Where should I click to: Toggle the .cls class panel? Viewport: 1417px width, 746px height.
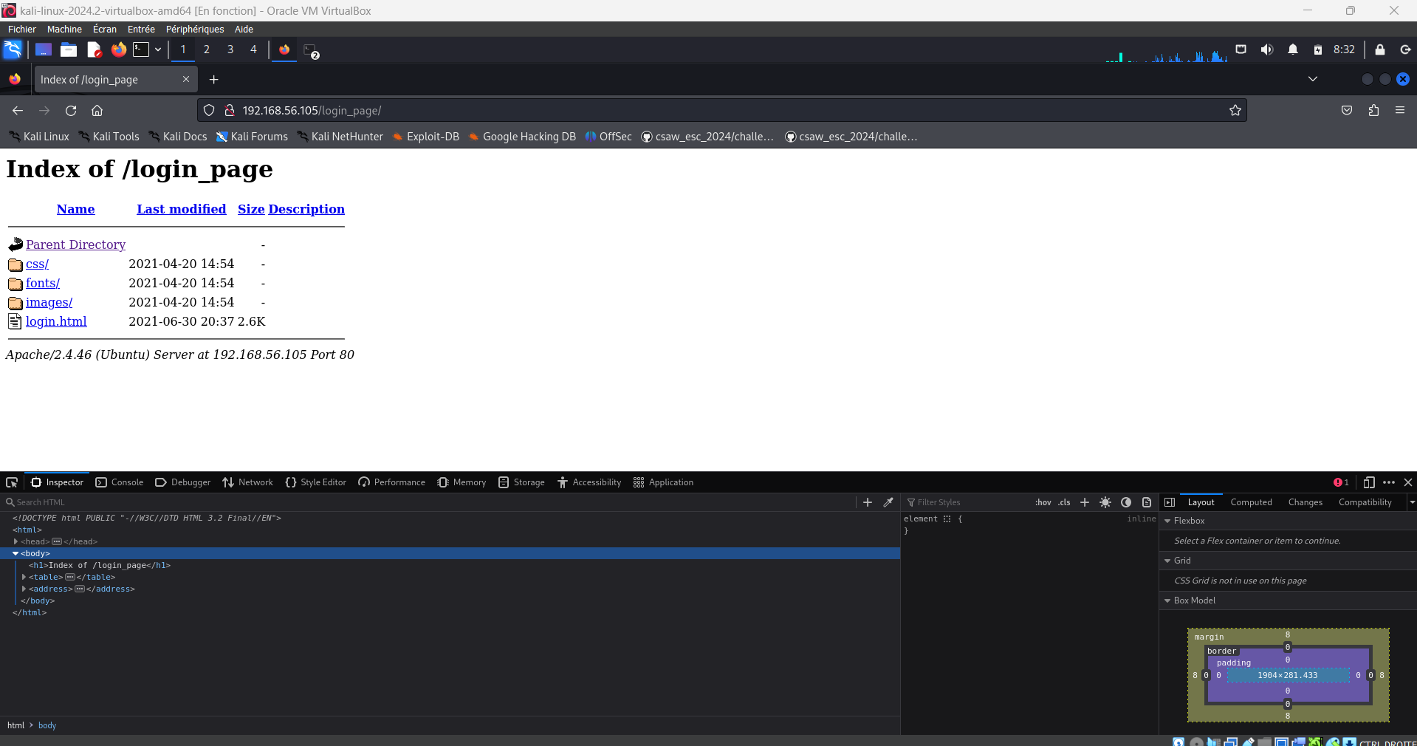[x=1064, y=502]
